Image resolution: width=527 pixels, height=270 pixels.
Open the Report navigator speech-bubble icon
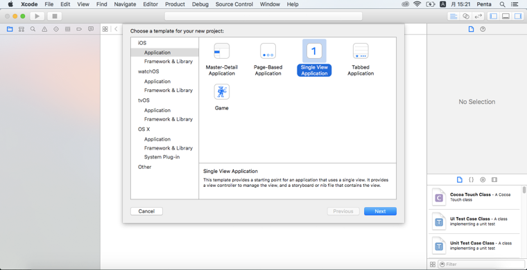pyautogui.click(x=91, y=29)
